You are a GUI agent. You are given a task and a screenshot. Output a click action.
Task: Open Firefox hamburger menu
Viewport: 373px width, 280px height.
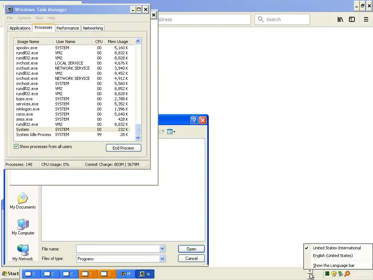366,20
